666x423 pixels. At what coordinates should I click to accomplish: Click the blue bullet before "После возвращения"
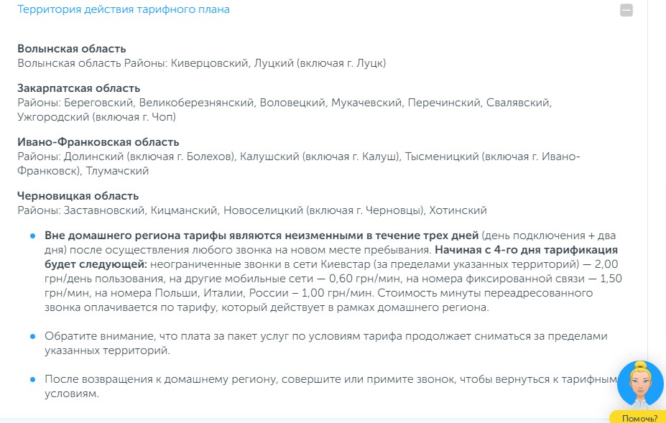[32, 378]
